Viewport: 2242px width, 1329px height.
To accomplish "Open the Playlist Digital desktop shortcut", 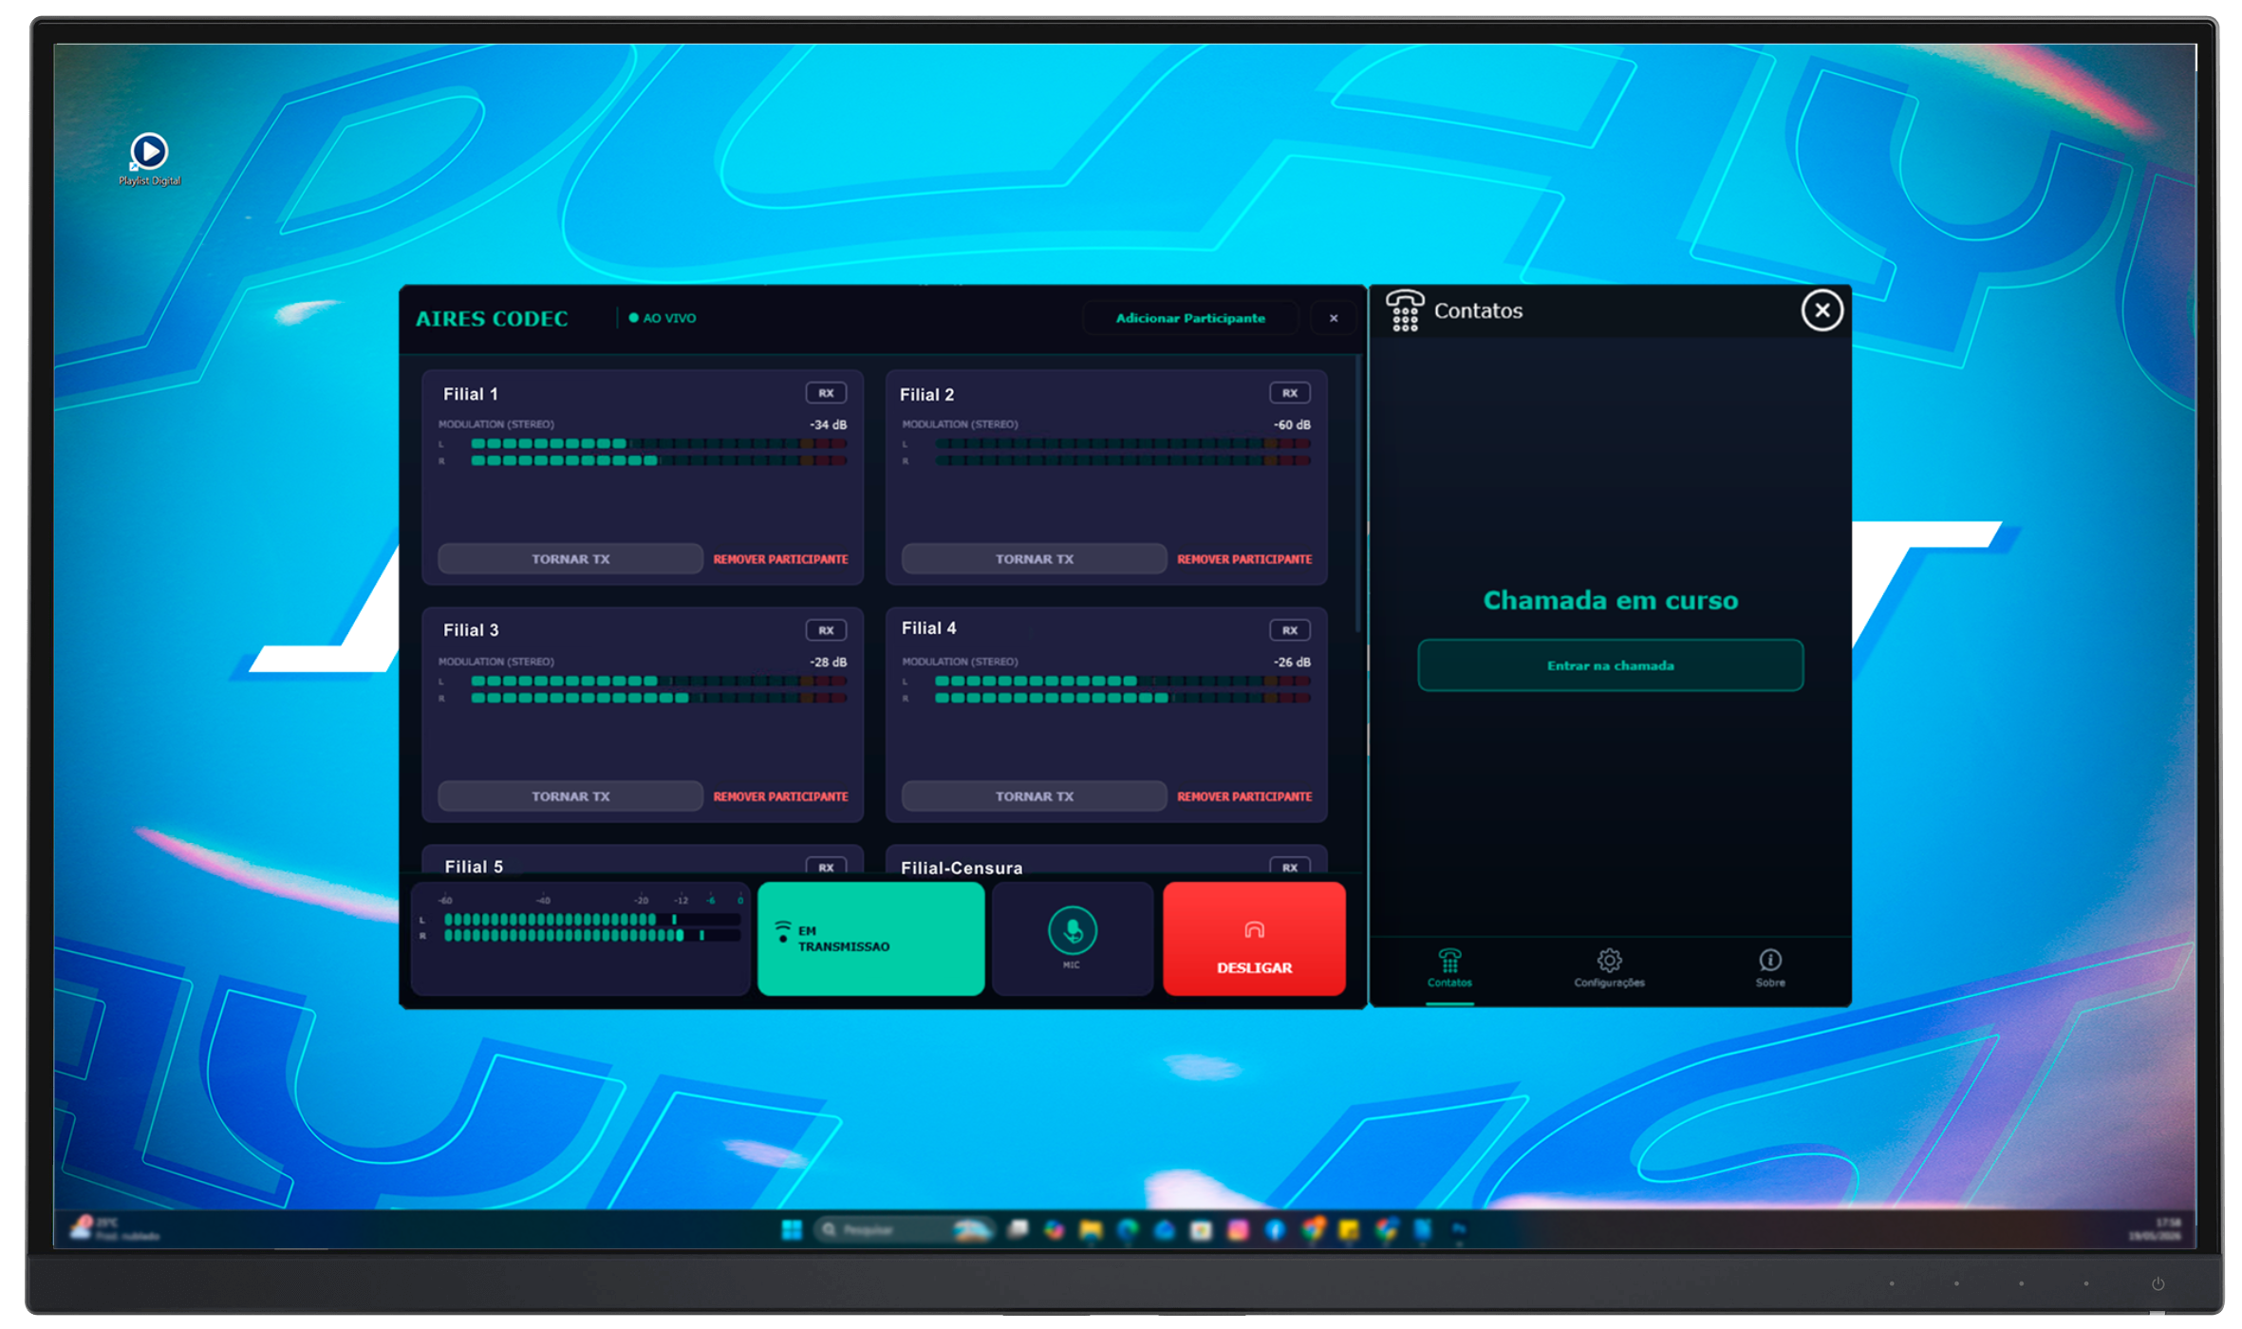I will [x=149, y=159].
